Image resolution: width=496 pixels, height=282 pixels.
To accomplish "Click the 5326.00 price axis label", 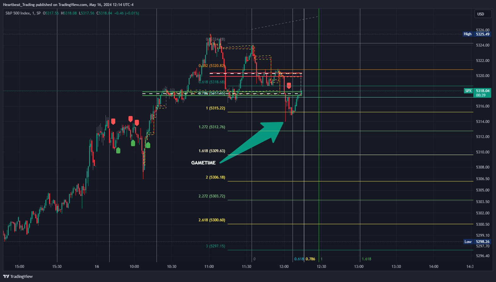I will point(483,30).
